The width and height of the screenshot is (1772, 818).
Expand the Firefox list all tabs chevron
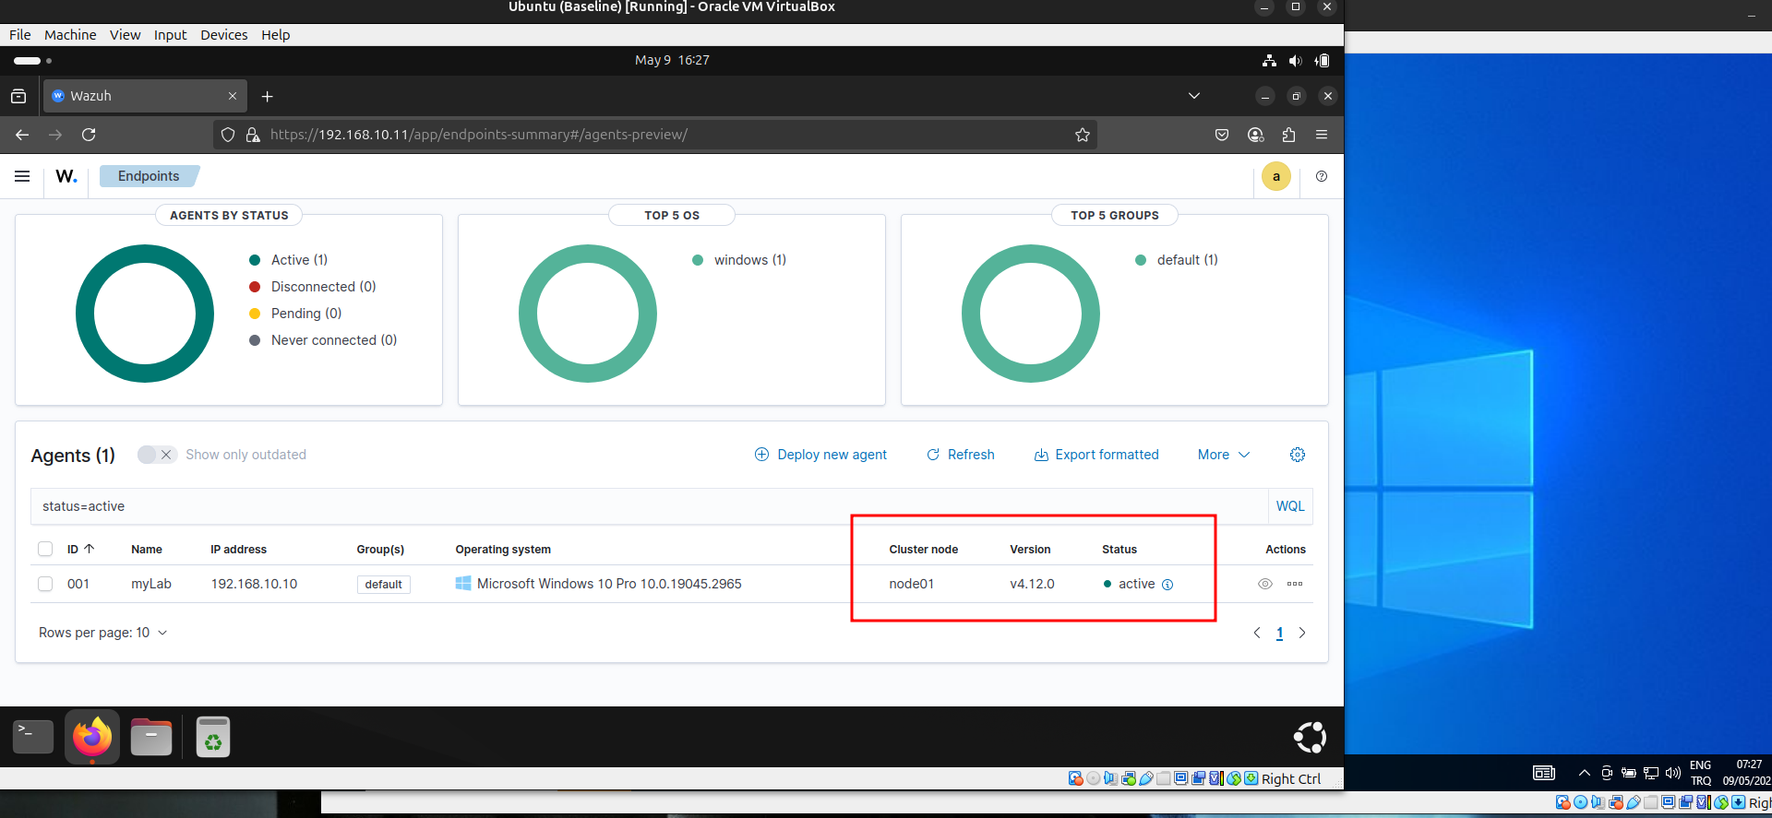point(1193,96)
